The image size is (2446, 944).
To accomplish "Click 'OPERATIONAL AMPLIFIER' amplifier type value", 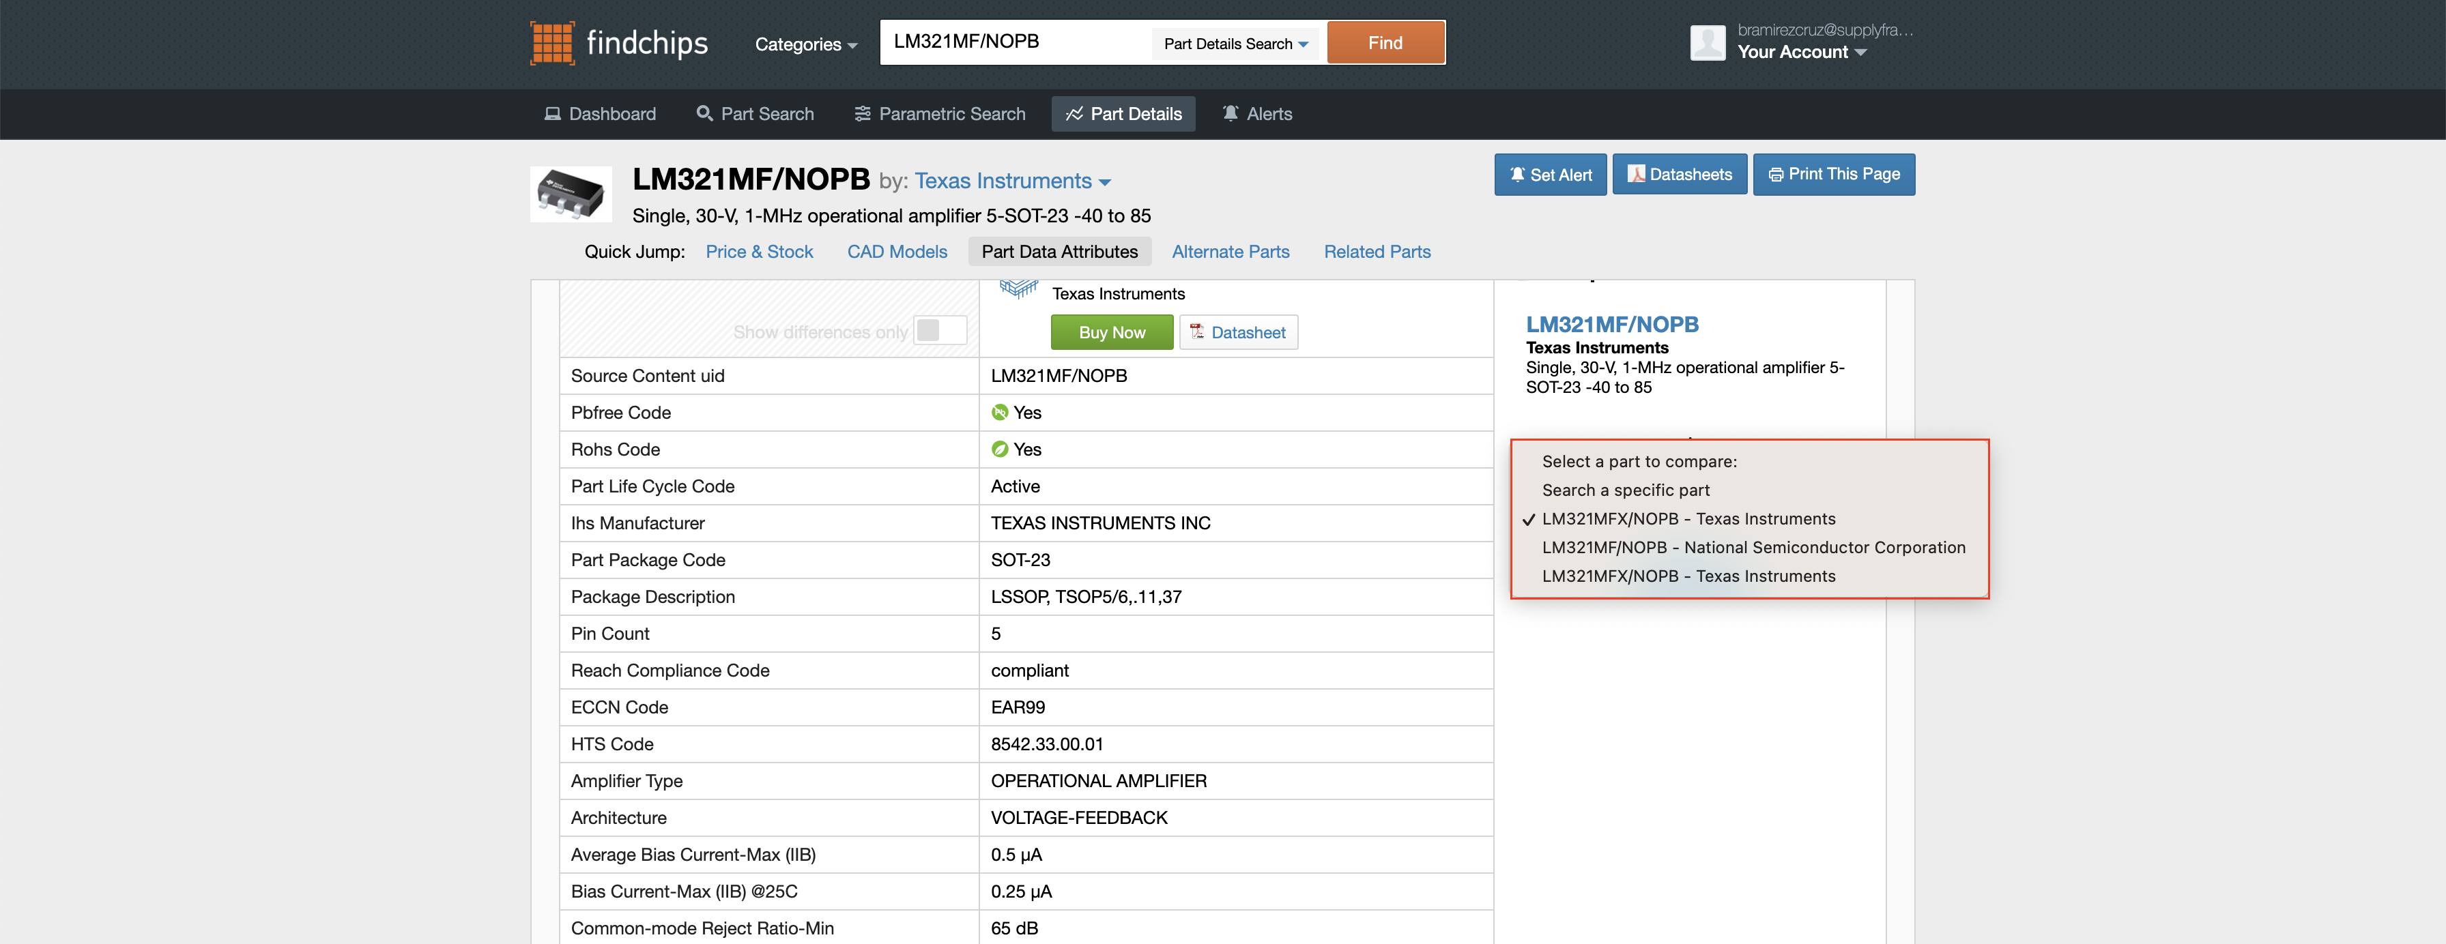I will [x=1099, y=782].
